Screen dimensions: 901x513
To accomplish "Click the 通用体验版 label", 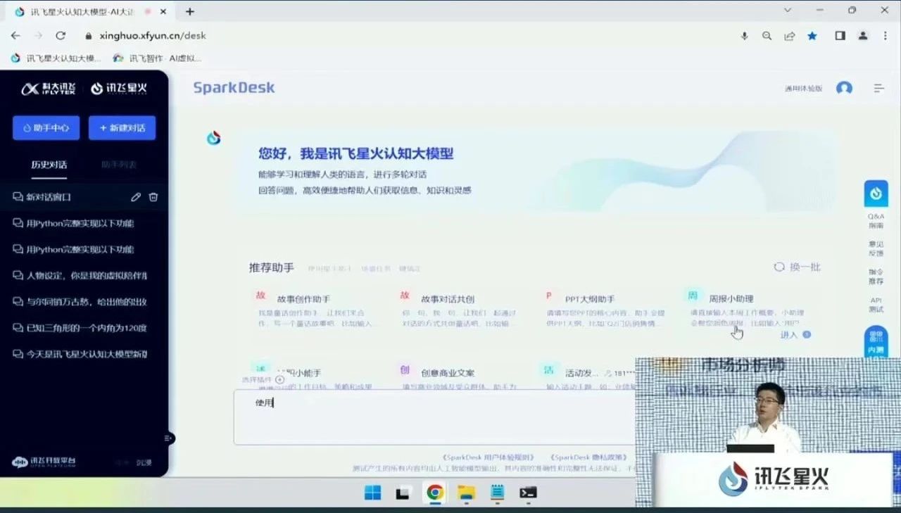I will click(x=804, y=89).
